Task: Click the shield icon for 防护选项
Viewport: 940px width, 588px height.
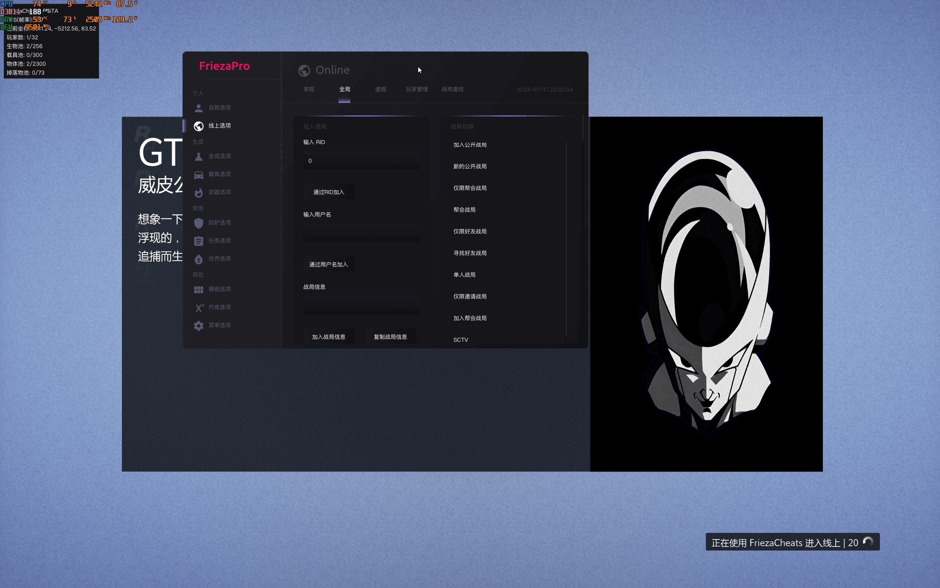Action: click(199, 223)
